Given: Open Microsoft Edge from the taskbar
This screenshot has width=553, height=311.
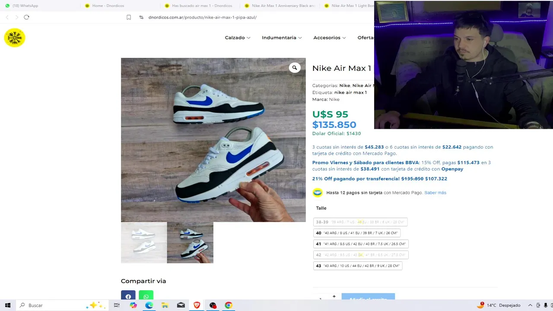Looking at the screenshot, I should (x=149, y=305).
